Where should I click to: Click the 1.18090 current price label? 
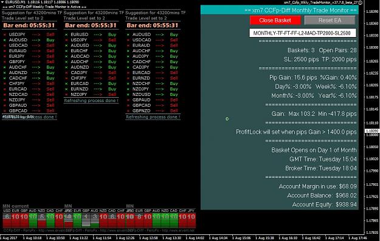tap(372, 131)
